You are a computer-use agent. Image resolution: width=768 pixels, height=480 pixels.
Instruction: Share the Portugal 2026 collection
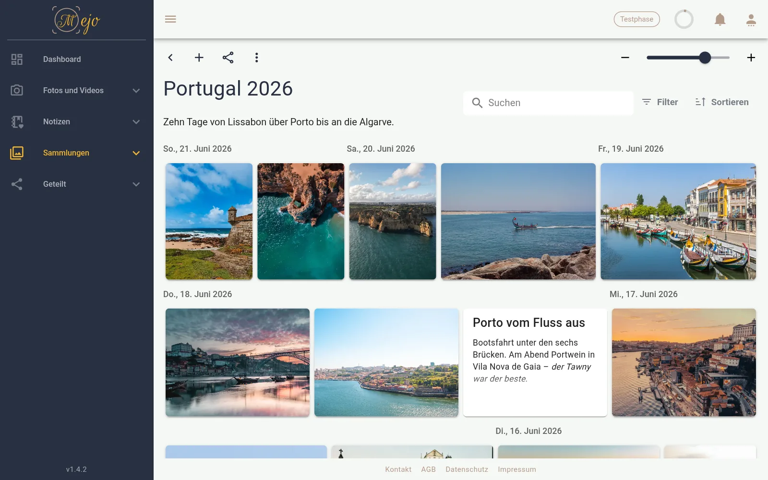click(x=228, y=58)
